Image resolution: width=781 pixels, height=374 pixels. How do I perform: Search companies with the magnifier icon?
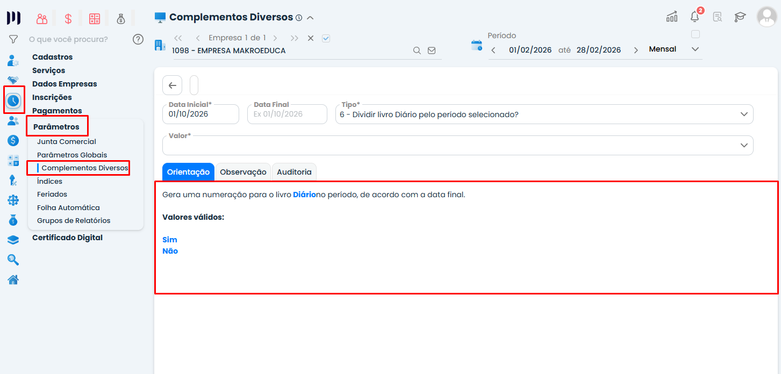(x=417, y=51)
